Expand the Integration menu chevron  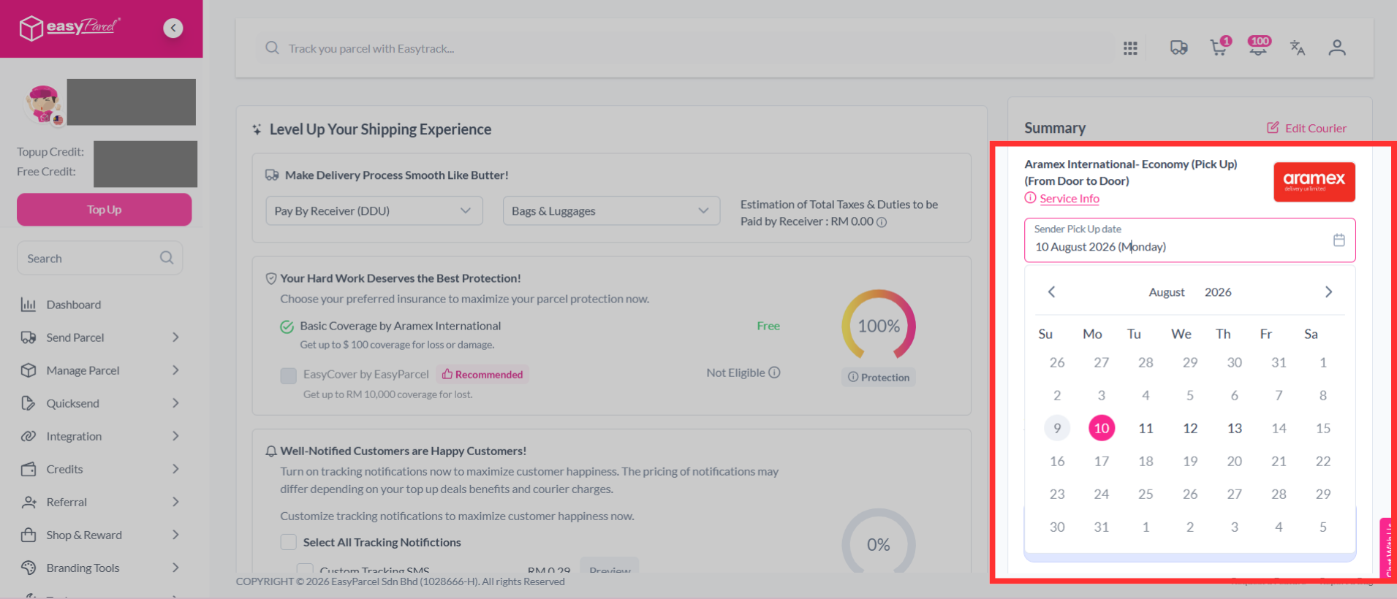[175, 436]
